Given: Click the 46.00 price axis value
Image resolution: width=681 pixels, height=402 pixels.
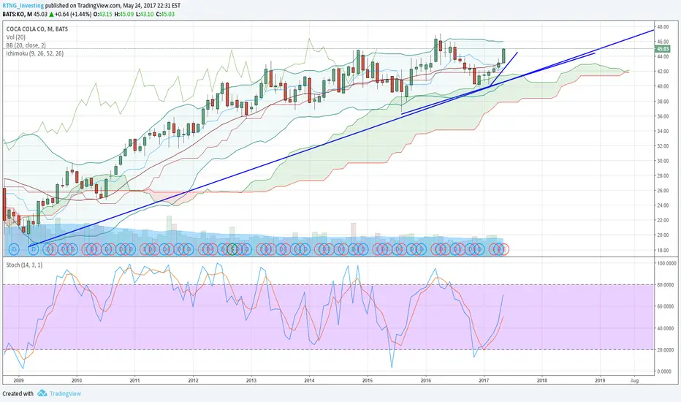Looking at the screenshot, I should tap(663, 42).
